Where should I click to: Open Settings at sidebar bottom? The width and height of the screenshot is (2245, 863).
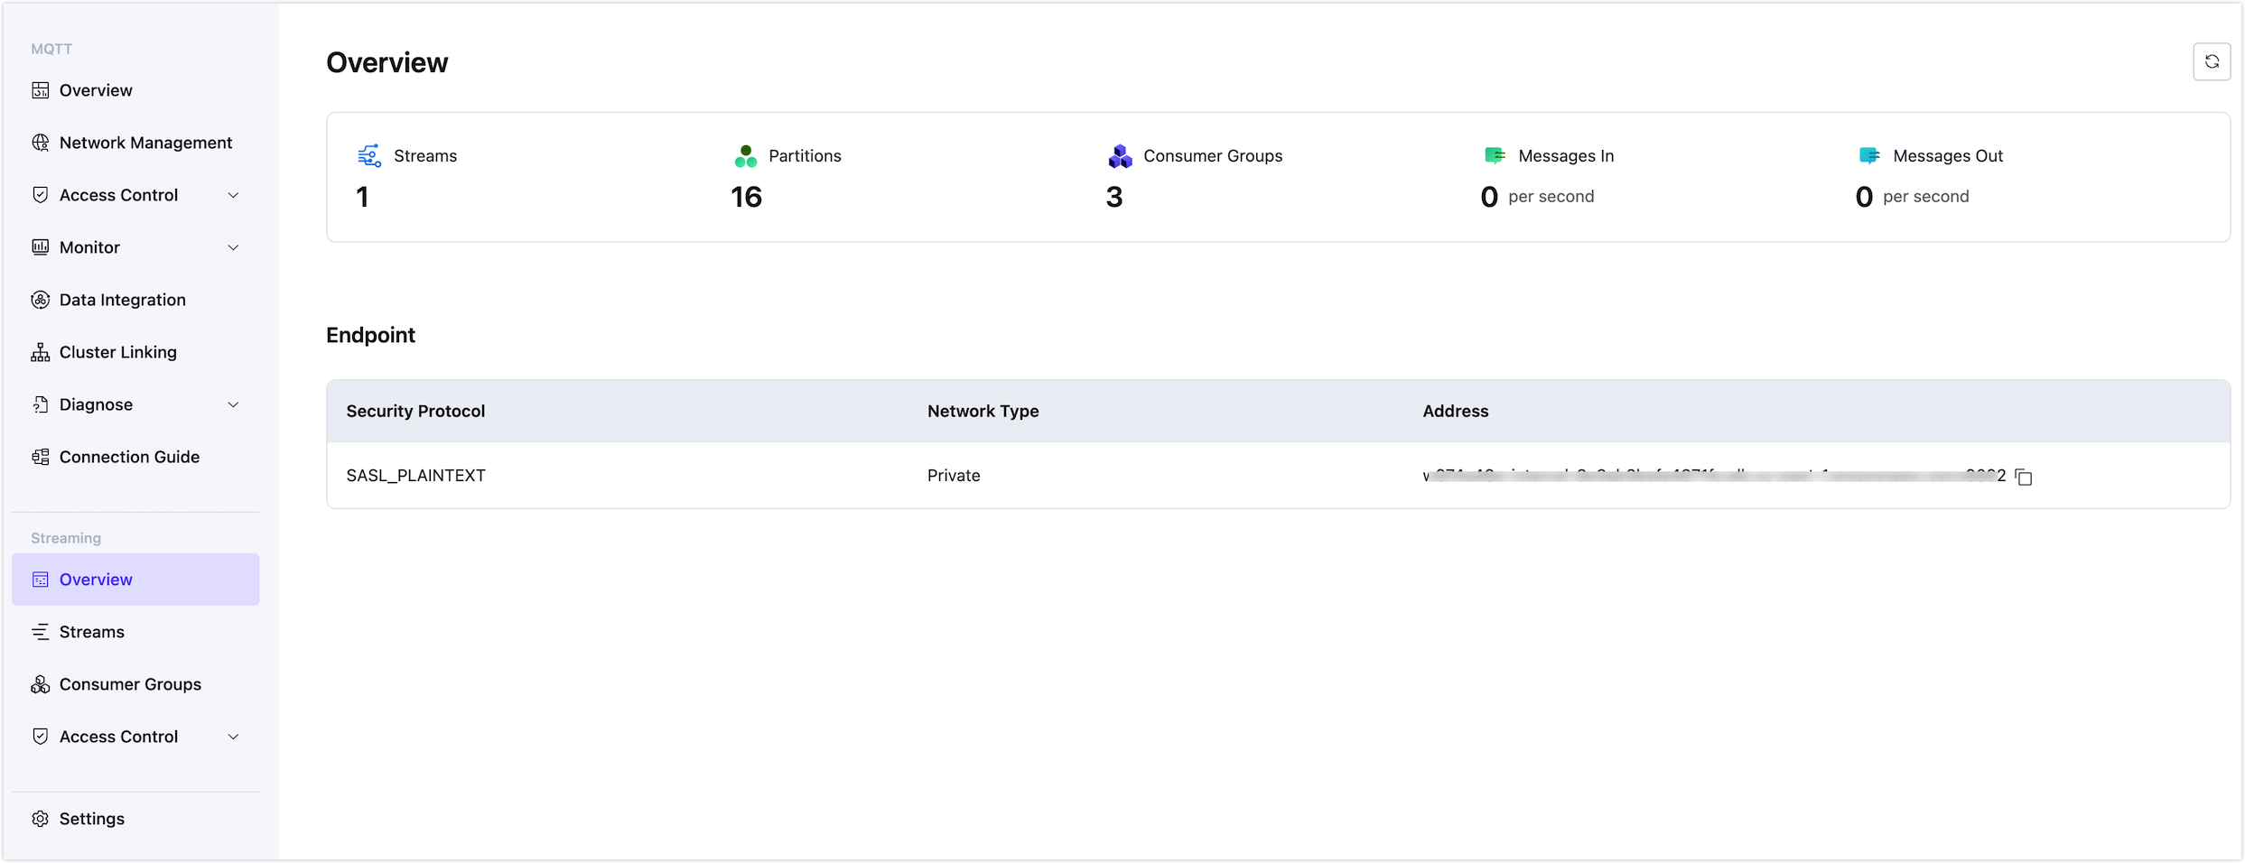coord(135,819)
